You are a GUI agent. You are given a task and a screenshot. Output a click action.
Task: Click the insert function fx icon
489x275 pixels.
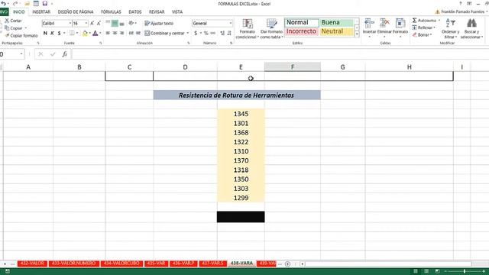click(64, 54)
